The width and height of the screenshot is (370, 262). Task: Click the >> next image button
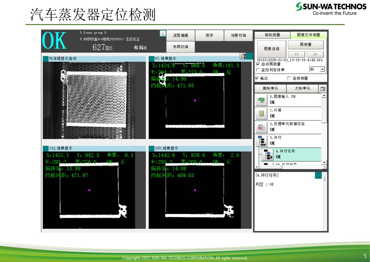point(315,54)
